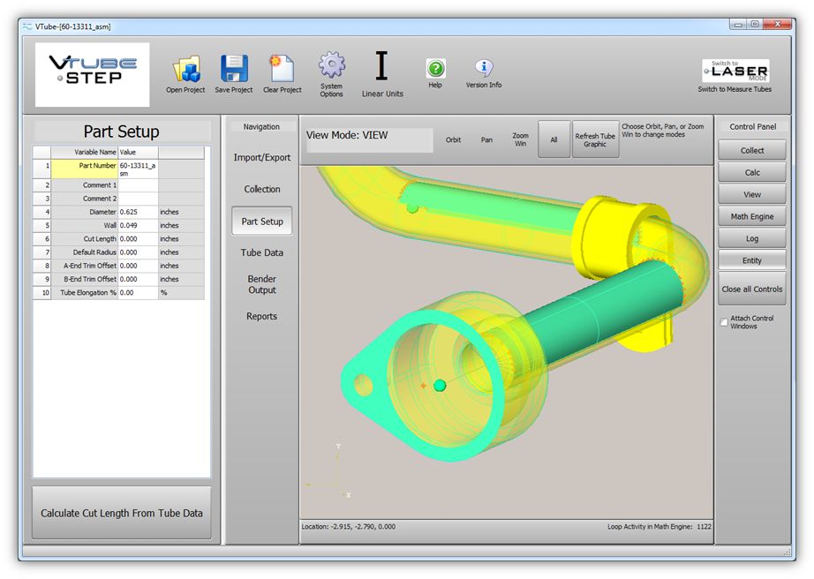Viewport: 814px width, 579px height.
Task: Open System Options gear icon
Action: click(332, 66)
